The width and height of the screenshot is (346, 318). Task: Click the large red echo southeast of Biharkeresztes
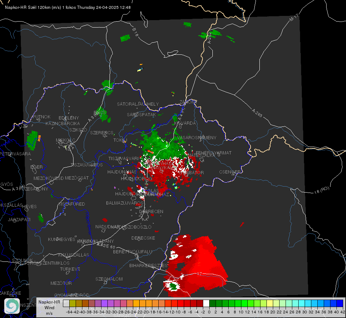coord(195,266)
